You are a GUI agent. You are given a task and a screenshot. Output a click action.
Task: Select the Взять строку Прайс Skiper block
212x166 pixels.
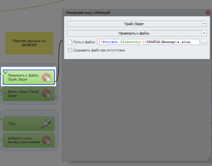coord(29,94)
